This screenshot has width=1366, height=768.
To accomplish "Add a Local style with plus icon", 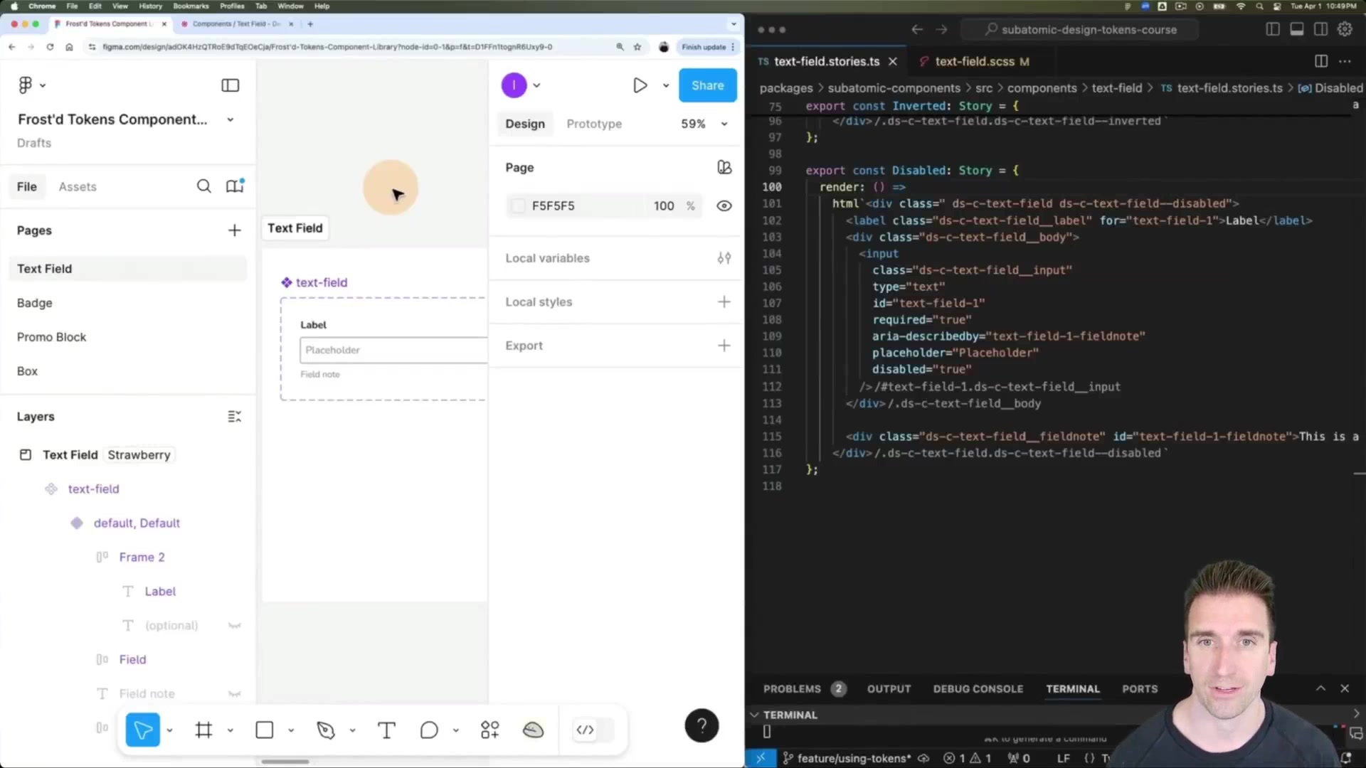I will point(724,302).
